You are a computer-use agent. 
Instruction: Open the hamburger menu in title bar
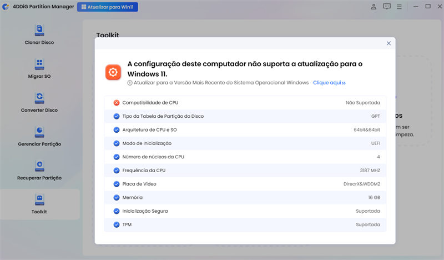coord(400,7)
